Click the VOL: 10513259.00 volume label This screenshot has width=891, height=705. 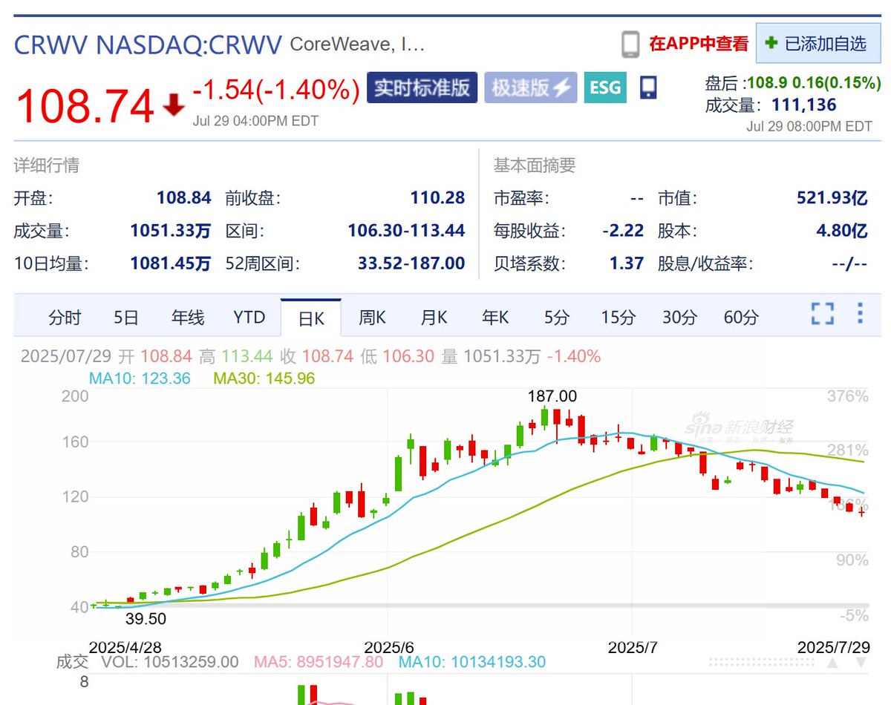coord(170,662)
